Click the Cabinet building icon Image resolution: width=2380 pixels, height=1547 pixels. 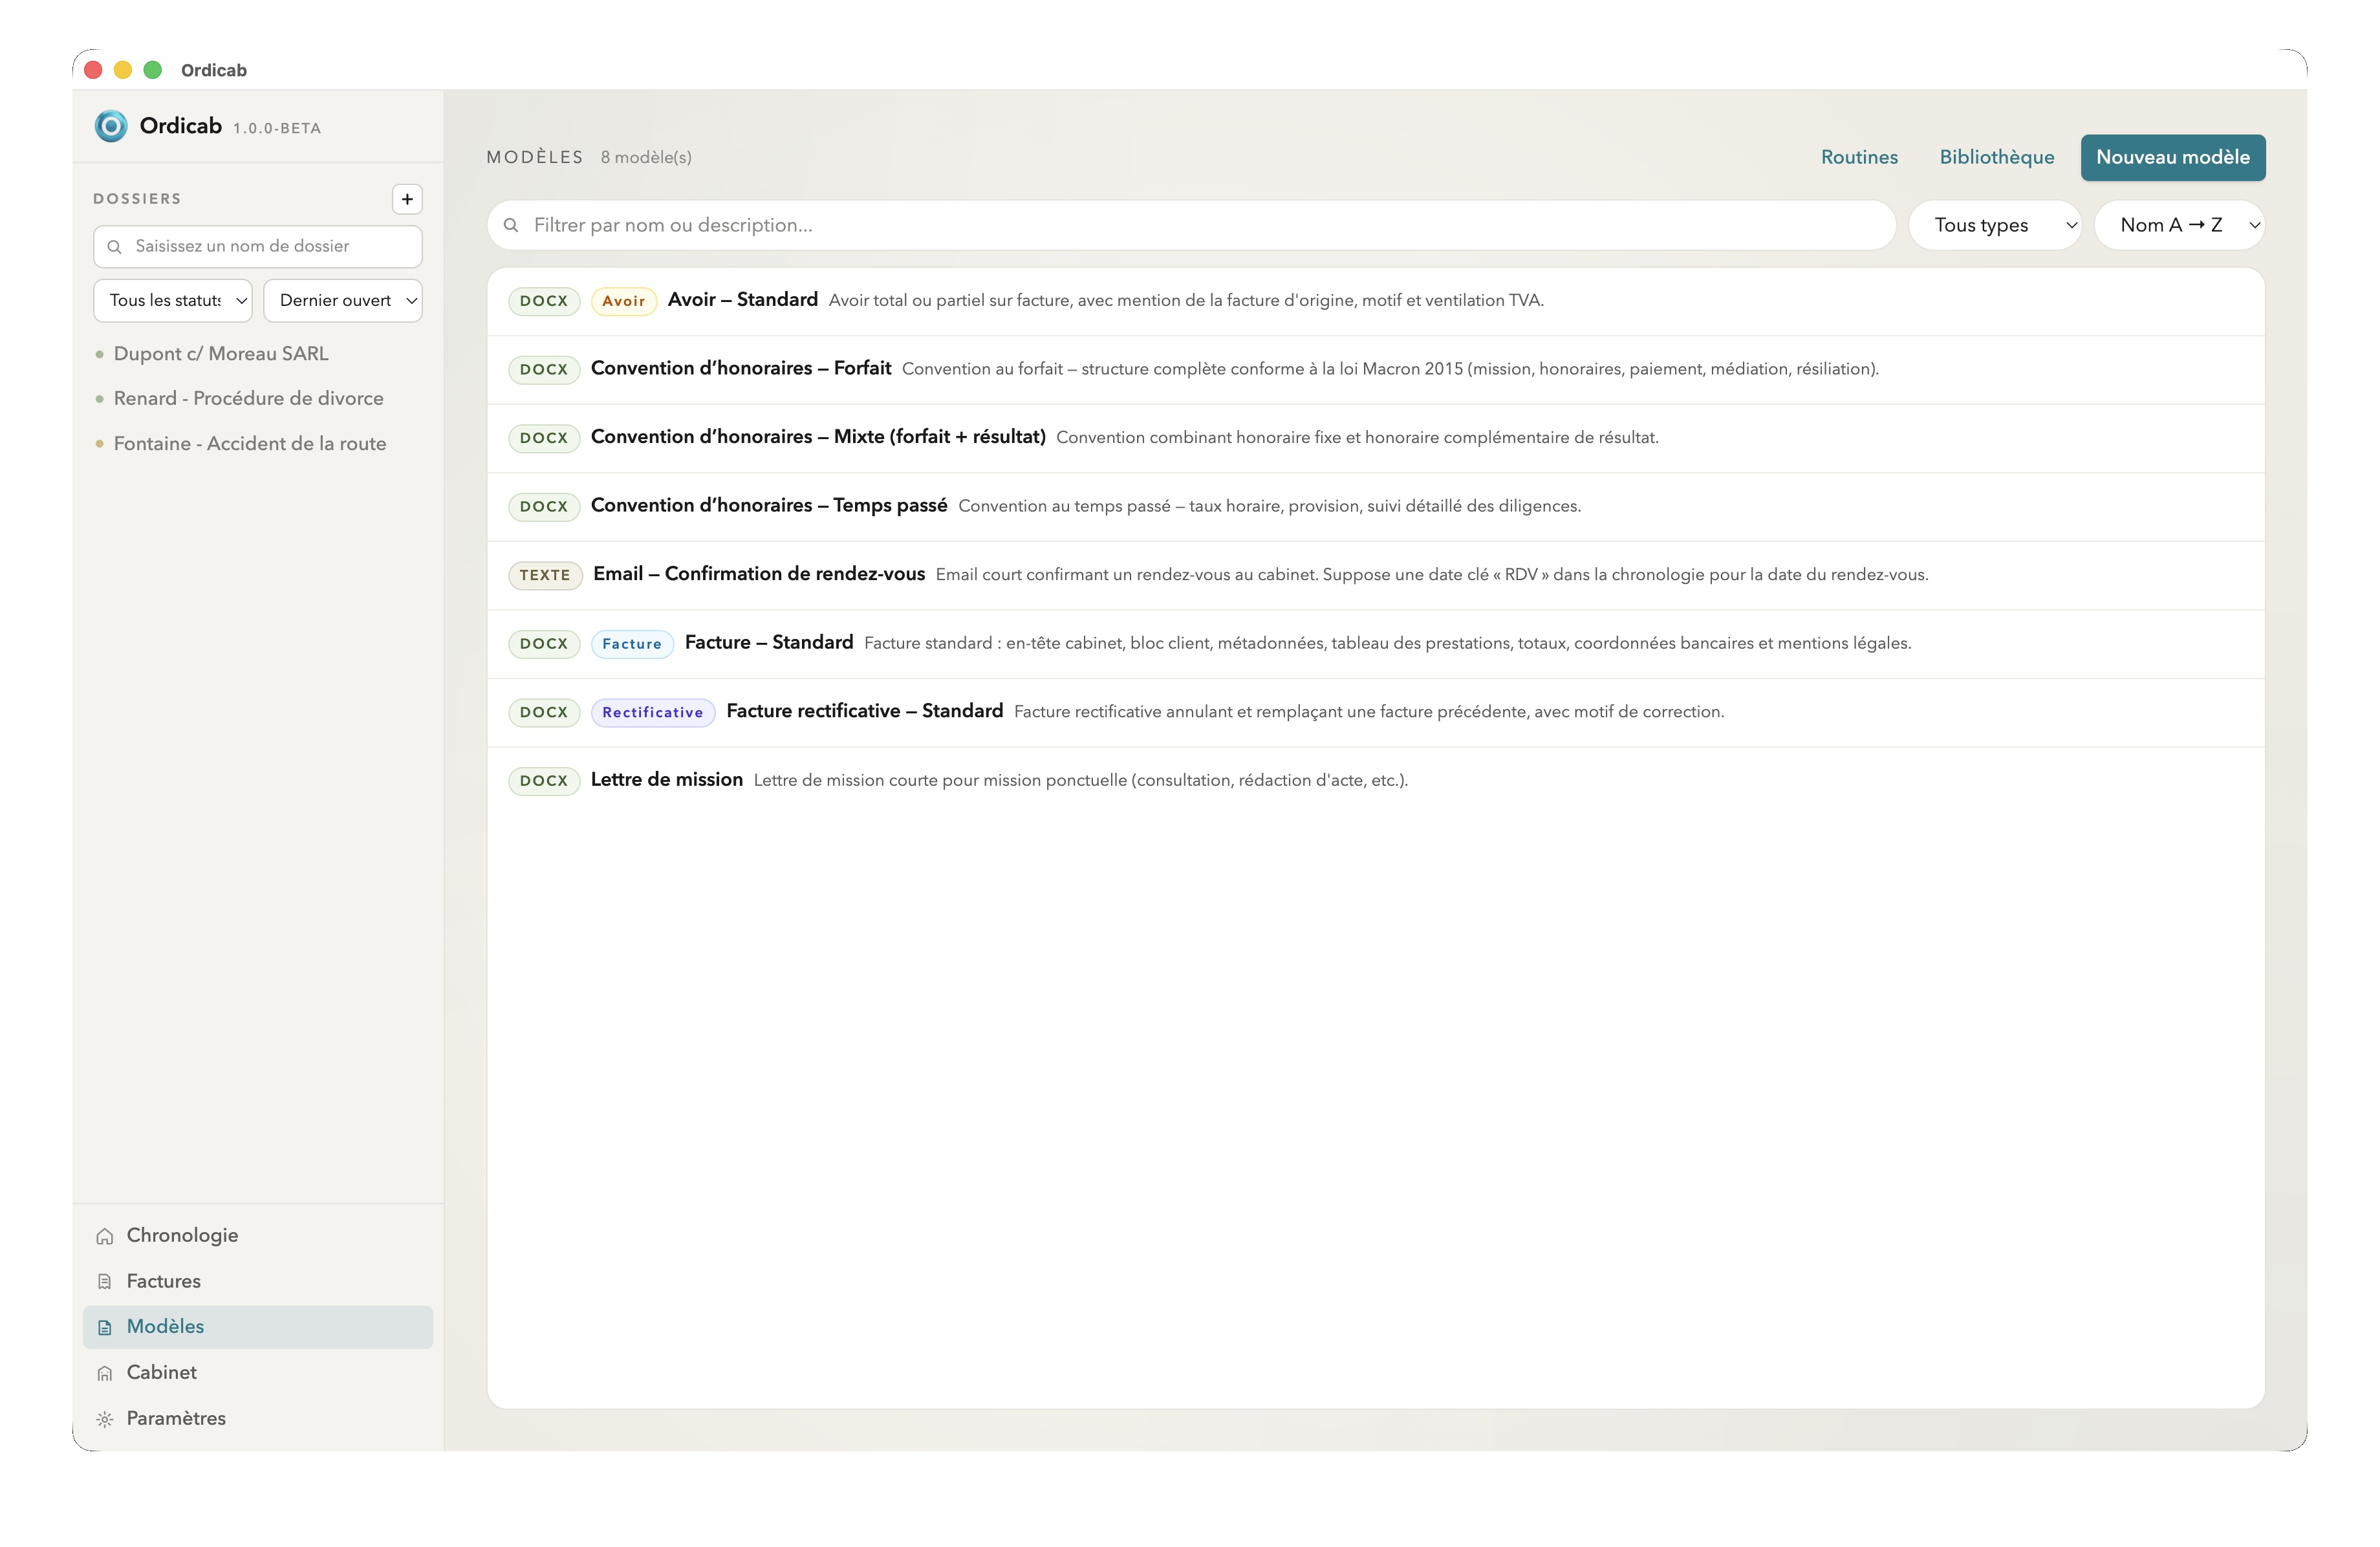coord(105,1374)
